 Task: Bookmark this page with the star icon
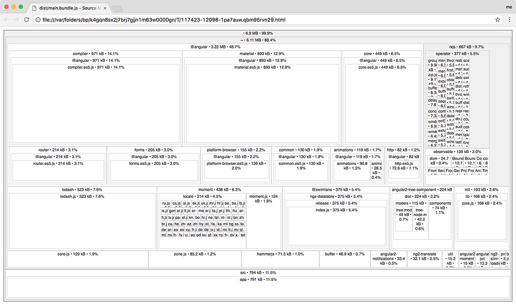(x=497, y=20)
